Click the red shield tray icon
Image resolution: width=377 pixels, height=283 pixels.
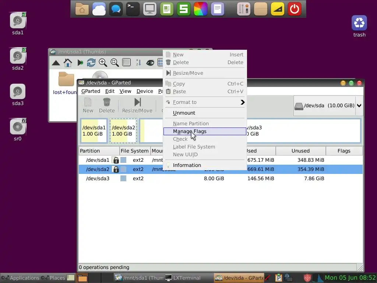307,278
